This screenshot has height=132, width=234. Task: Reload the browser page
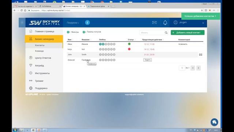pyautogui.click(x=22, y=10)
